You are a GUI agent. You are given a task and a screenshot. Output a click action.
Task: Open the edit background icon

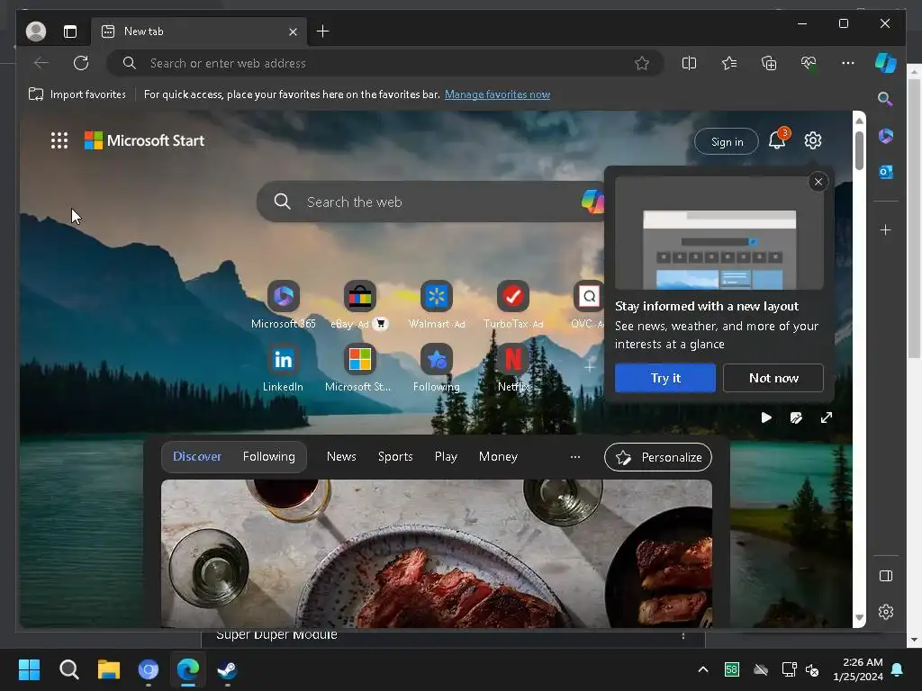pos(796,417)
